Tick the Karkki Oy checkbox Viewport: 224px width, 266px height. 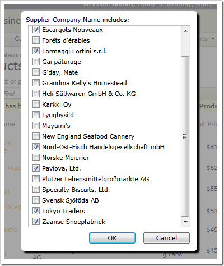(x=36, y=104)
